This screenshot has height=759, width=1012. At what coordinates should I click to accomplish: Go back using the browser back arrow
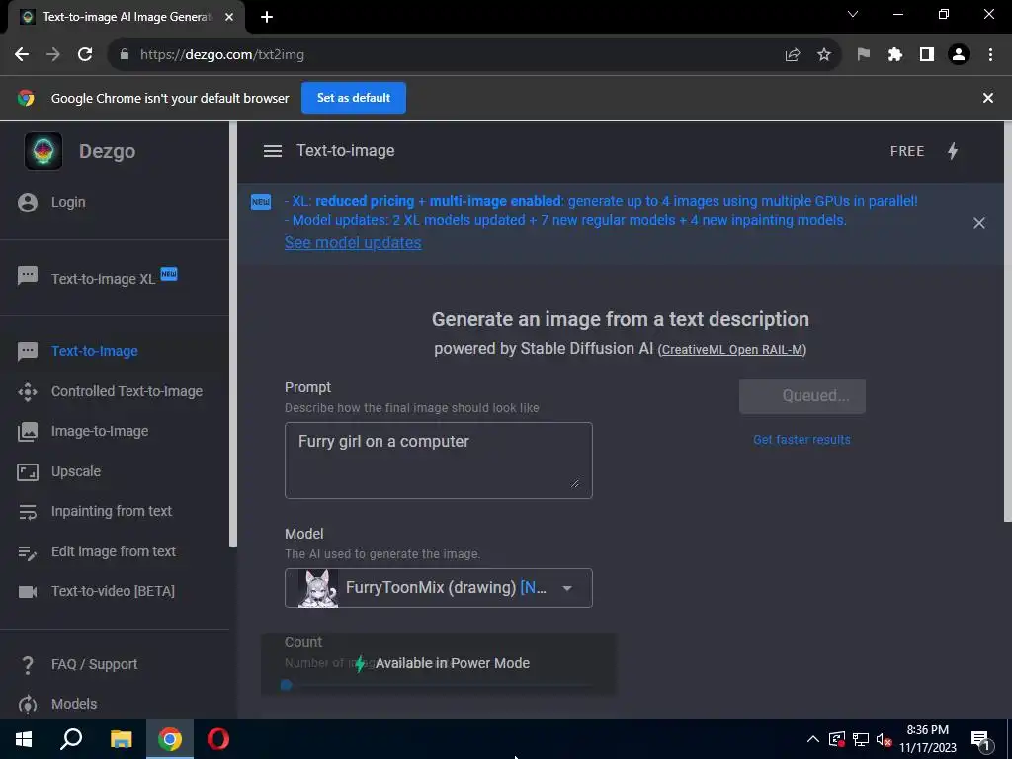coord(22,55)
